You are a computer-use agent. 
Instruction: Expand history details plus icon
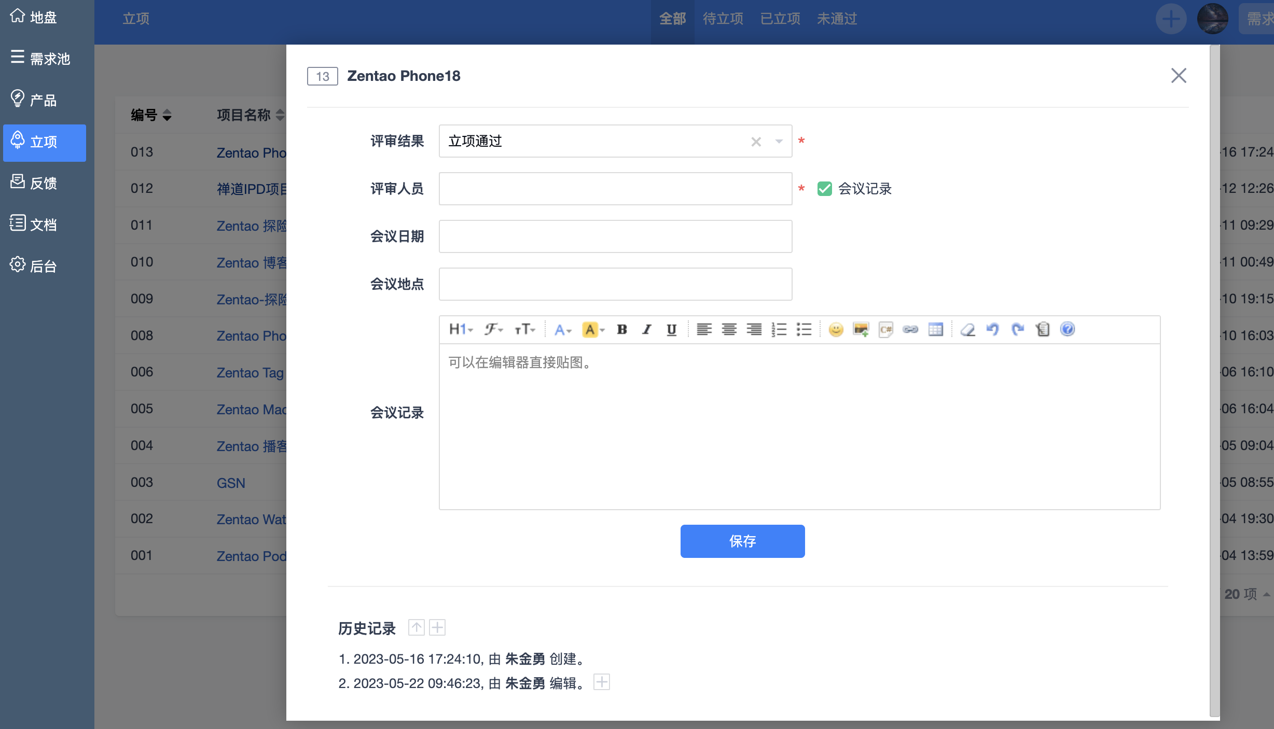pyautogui.click(x=437, y=627)
